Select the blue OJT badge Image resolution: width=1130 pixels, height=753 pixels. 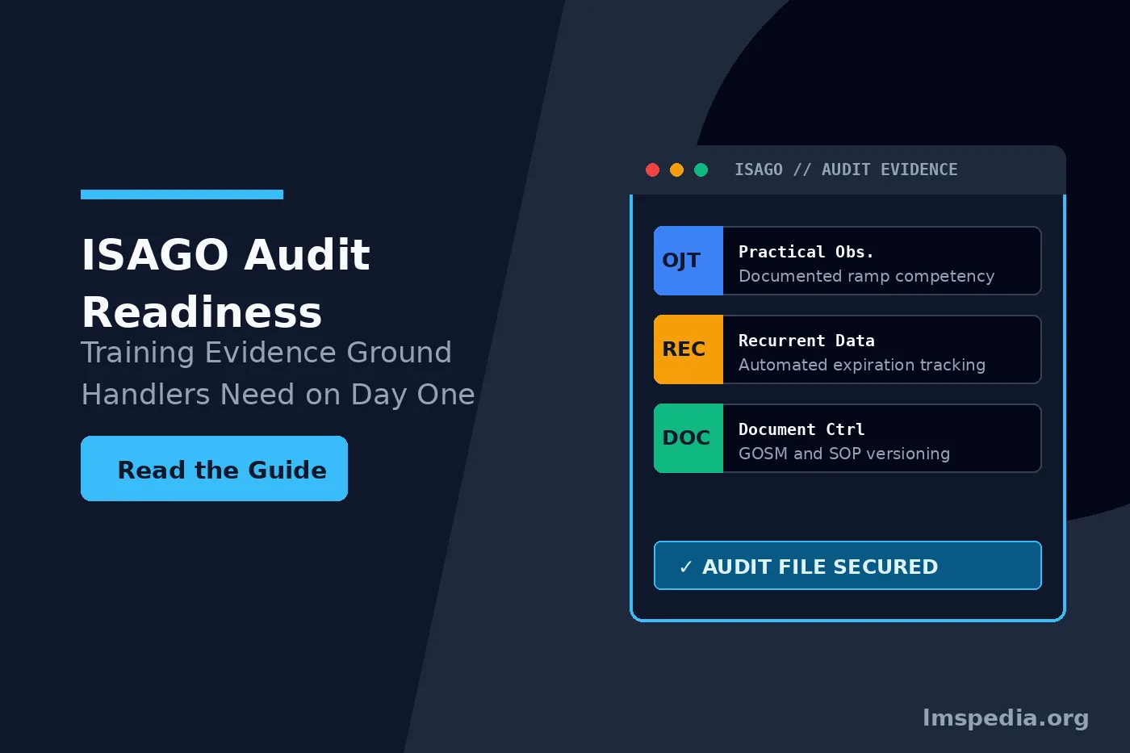[688, 261]
